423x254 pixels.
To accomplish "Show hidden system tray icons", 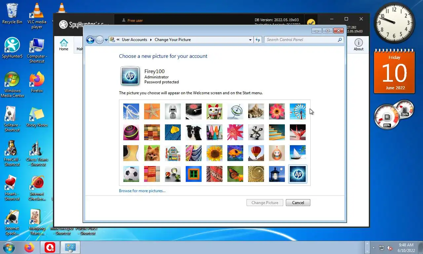I will click(x=373, y=248).
